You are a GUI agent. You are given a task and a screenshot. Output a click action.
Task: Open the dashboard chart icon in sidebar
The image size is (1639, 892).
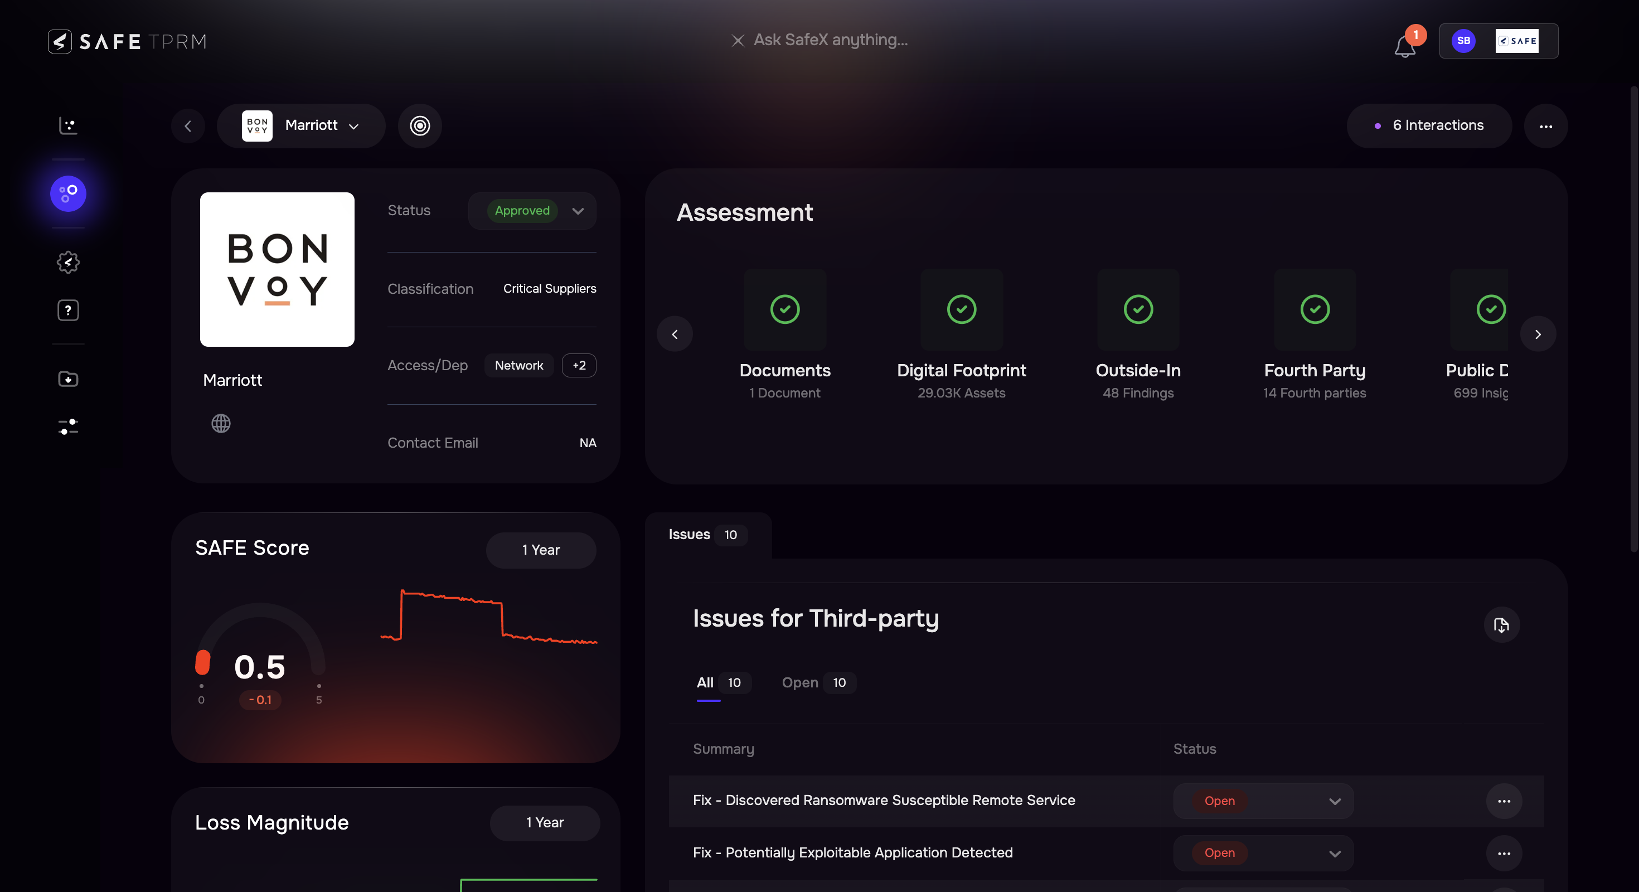(x=68, y=125)
